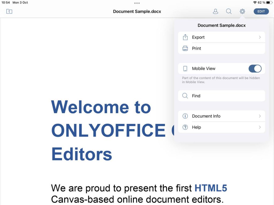
Task: Tap the document title Document Sample.docx
Action: [137, 11]
